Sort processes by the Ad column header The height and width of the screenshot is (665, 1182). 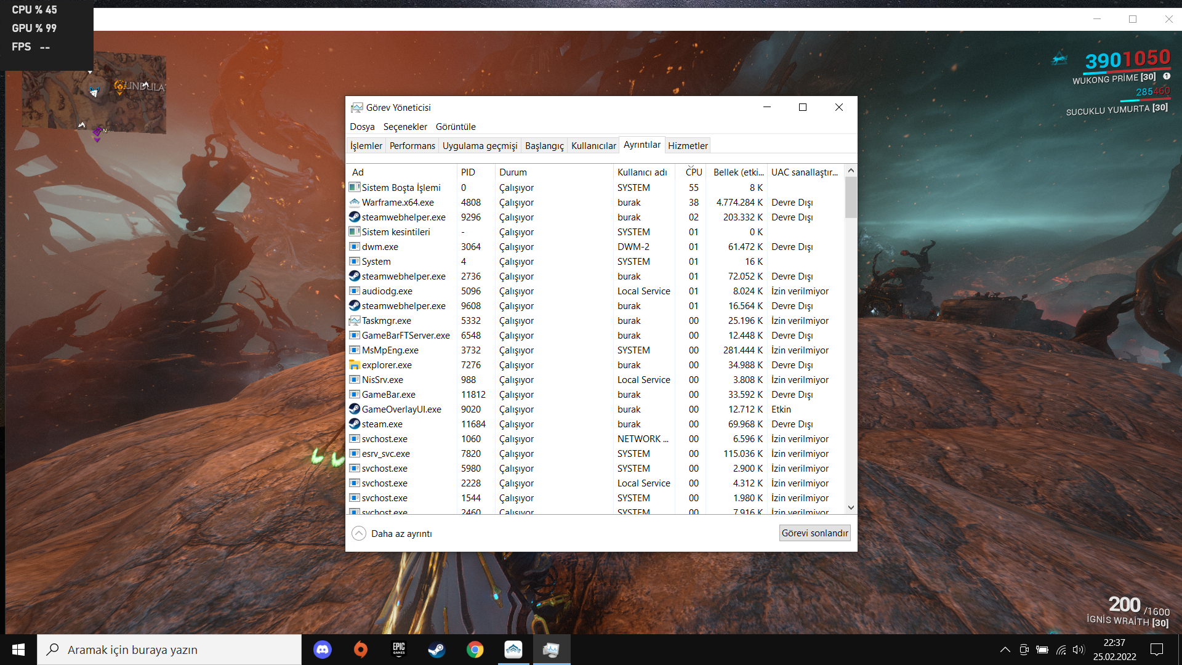(358, 172)
